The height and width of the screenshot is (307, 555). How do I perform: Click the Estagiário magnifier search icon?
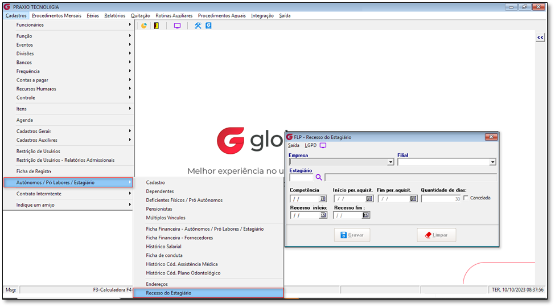point(319,177)
